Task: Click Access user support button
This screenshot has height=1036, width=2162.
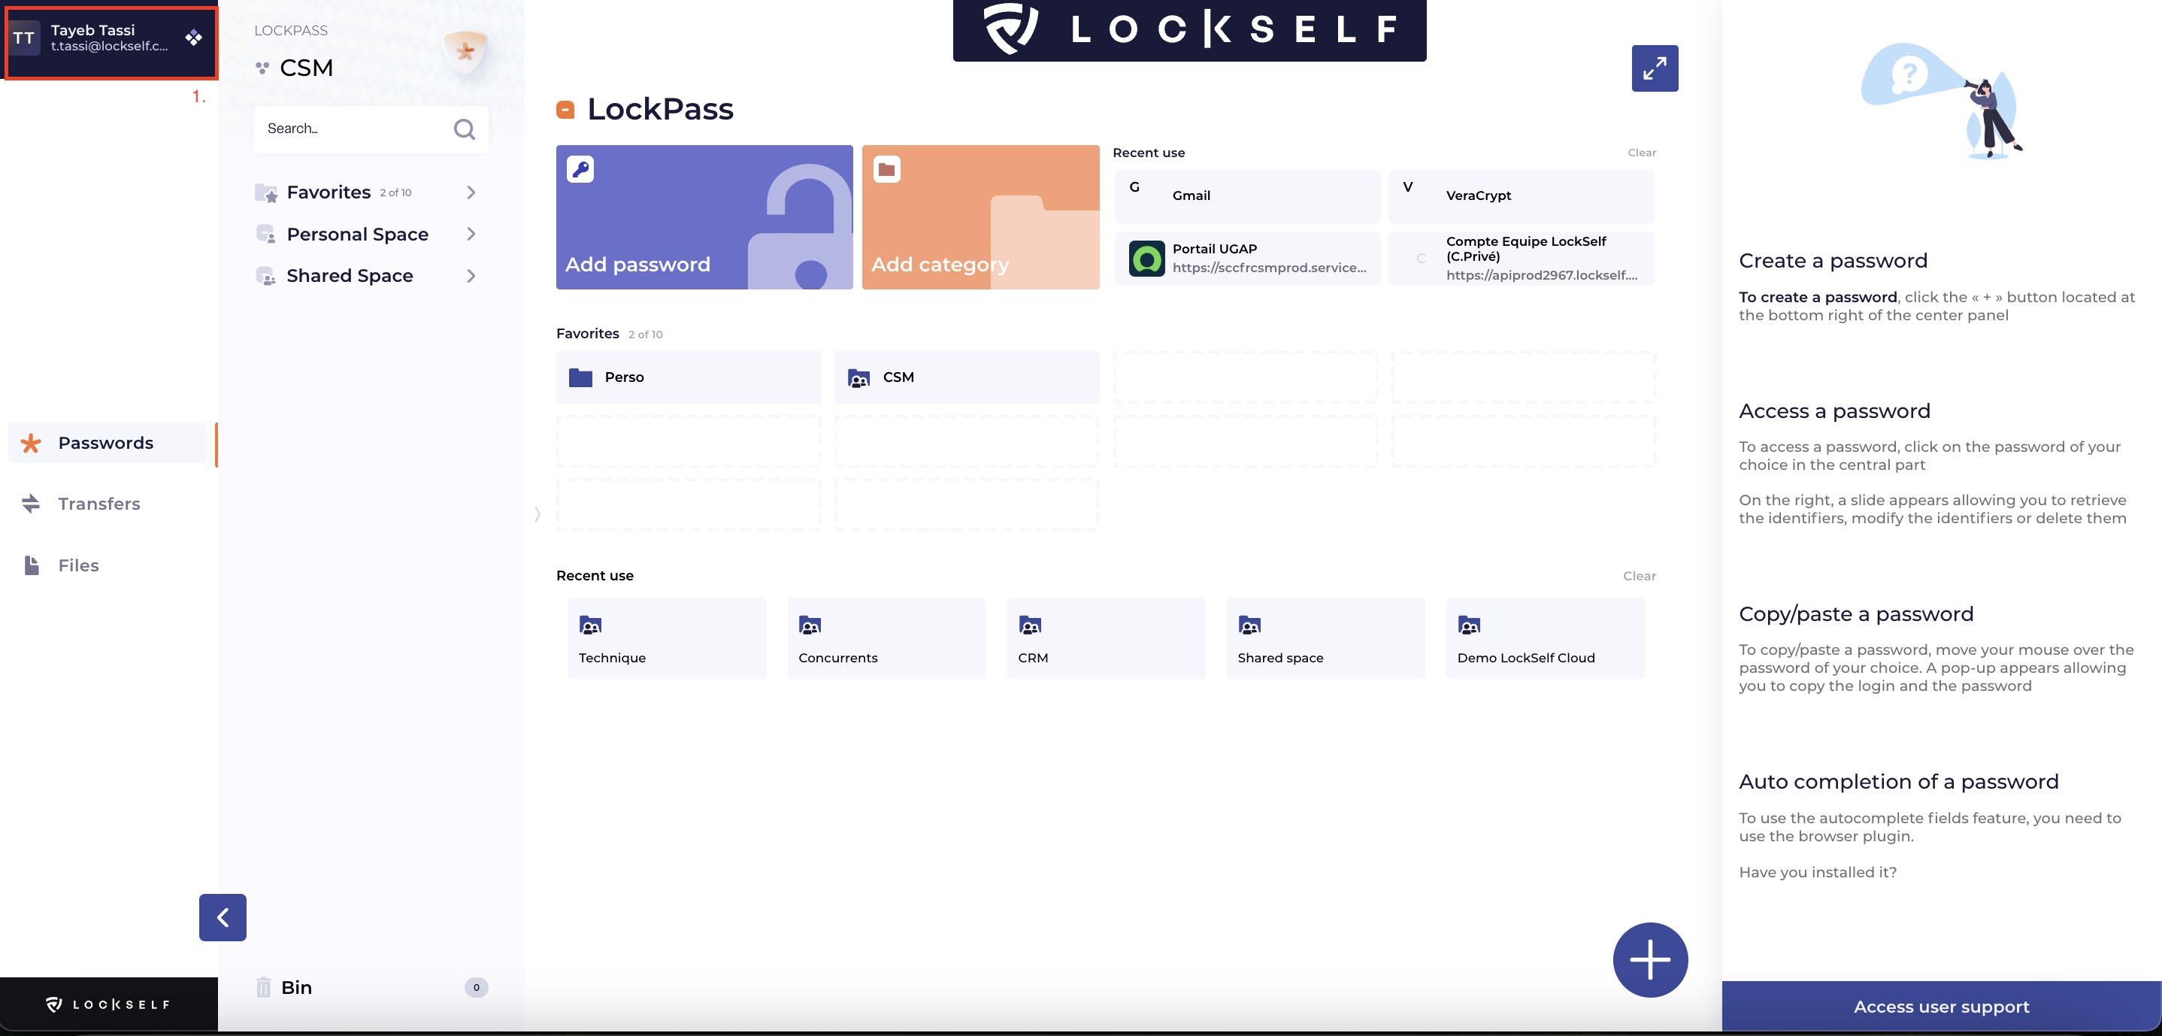Action: tap(1941, 1007)
